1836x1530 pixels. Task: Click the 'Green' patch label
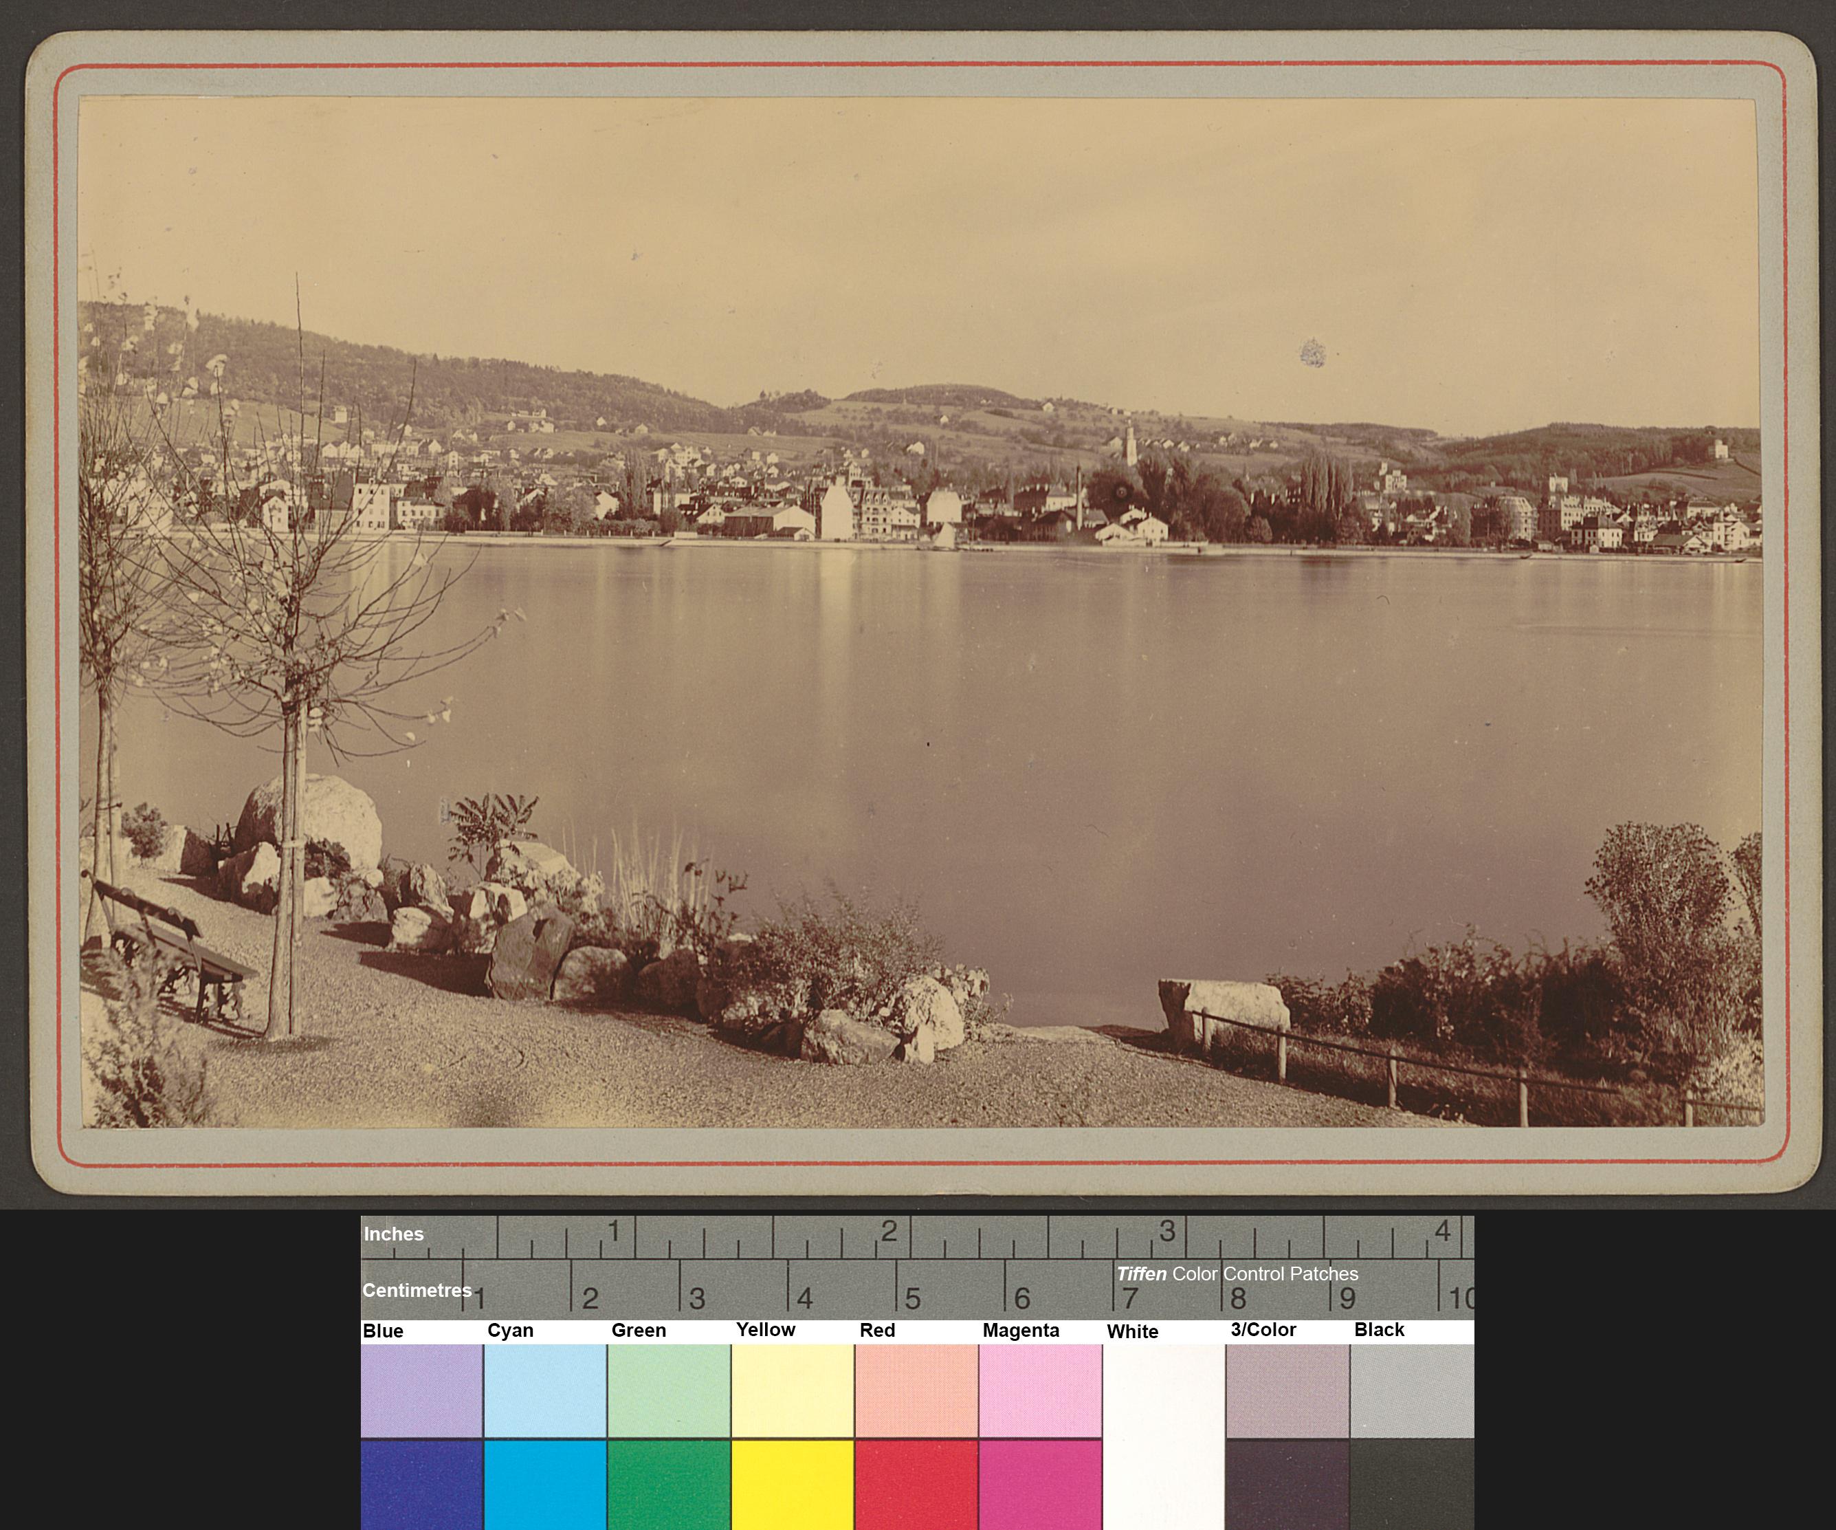coord(638,1330)
